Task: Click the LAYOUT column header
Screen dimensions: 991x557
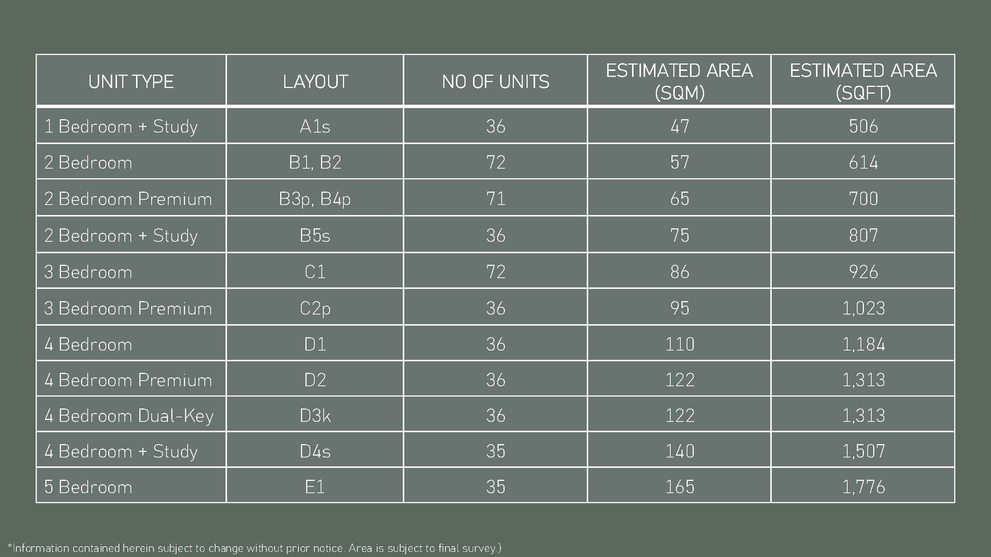Action: point(315,81)
